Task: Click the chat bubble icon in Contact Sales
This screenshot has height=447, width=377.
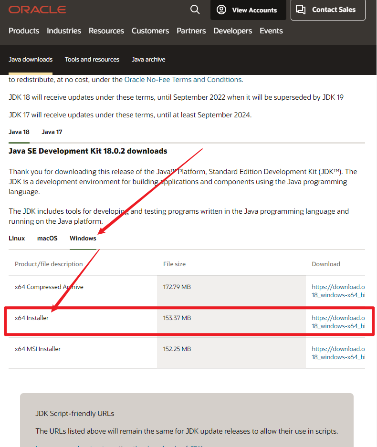Action: pyautogui.click(x=301, y=10)
